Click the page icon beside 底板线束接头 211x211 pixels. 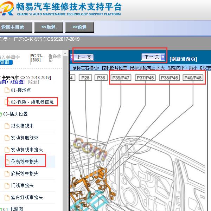pos(7,173)
